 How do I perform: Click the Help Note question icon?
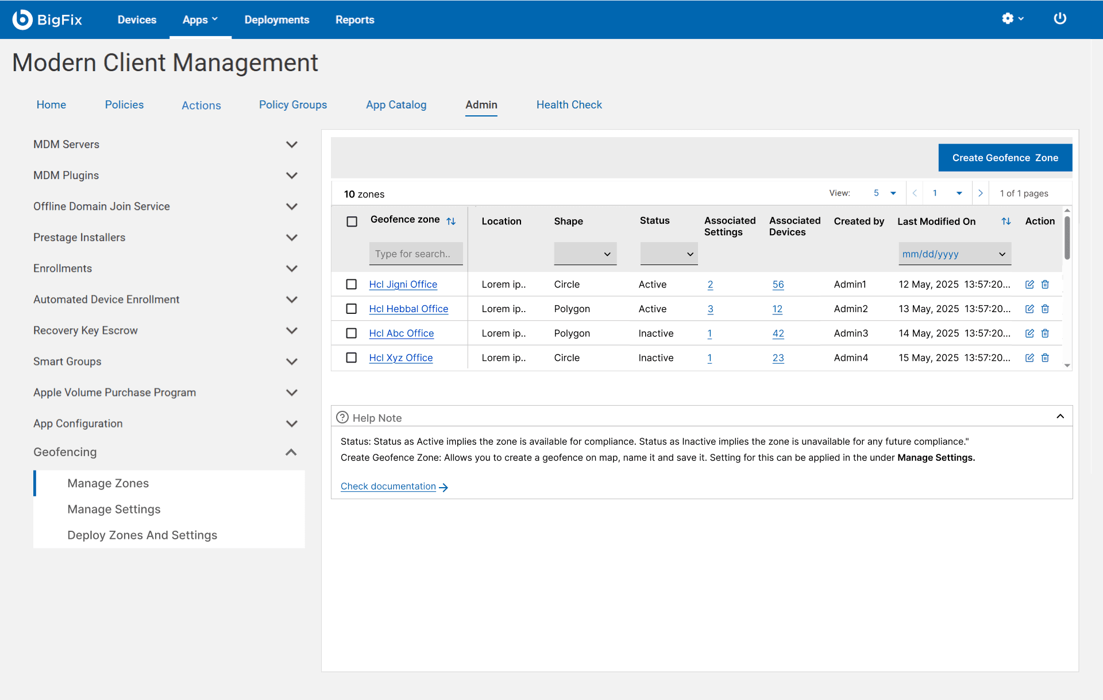pos(342,417)
